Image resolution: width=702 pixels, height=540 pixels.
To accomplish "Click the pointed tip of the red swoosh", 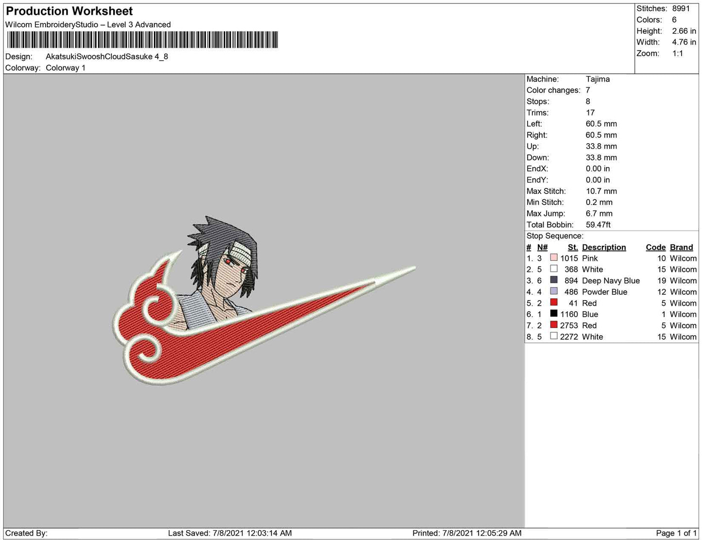I will point(412,268).
